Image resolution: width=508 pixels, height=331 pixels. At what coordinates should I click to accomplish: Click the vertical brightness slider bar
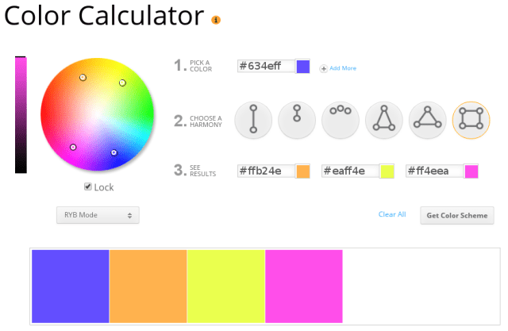21,115
